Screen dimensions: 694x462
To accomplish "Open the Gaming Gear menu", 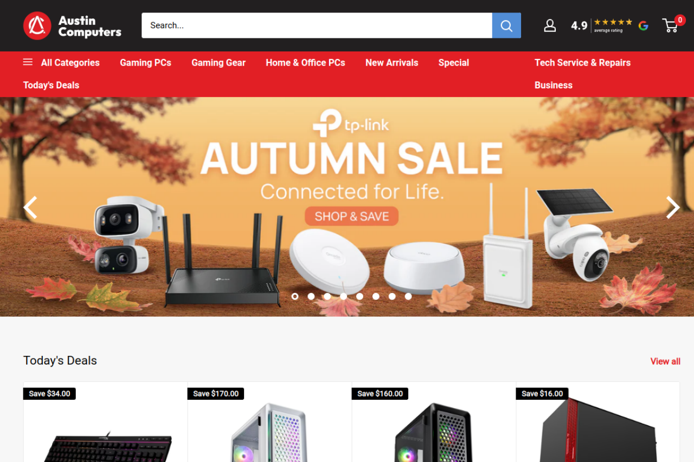I will (219, 63).
